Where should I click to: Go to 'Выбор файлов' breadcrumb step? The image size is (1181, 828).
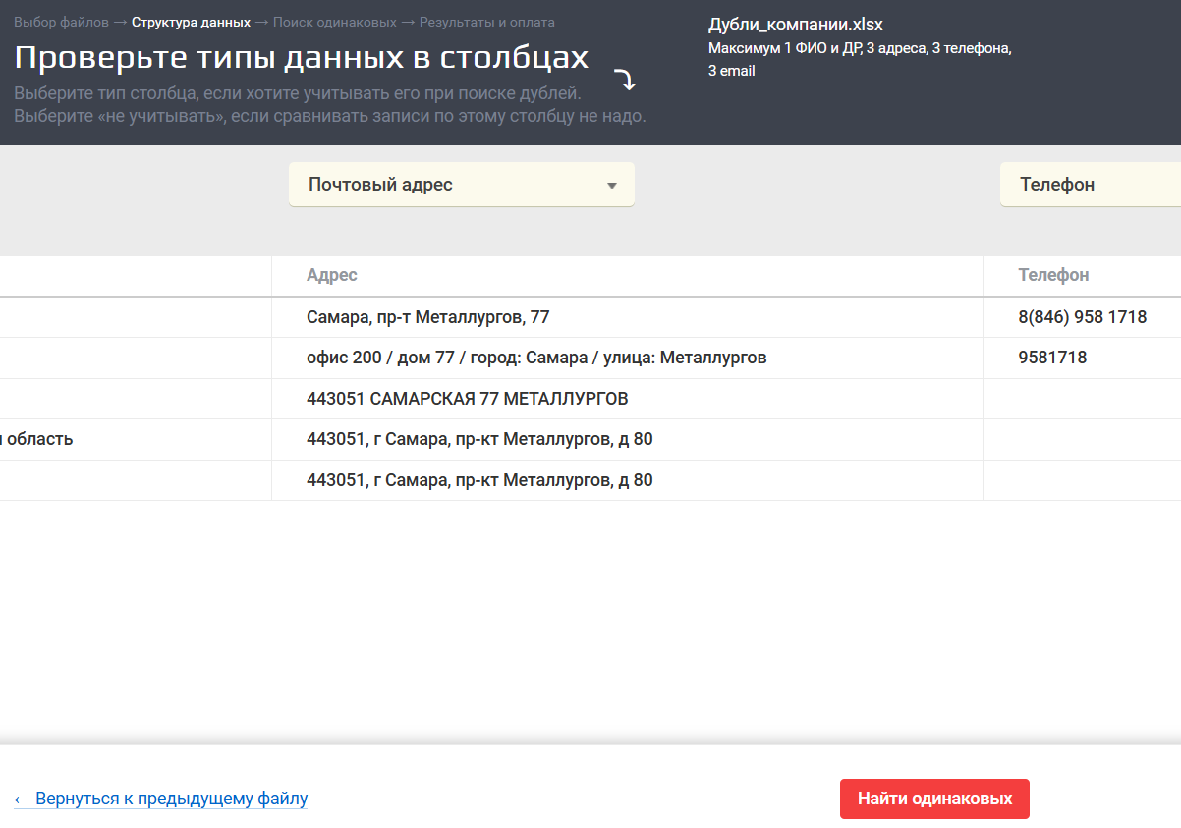61,22
